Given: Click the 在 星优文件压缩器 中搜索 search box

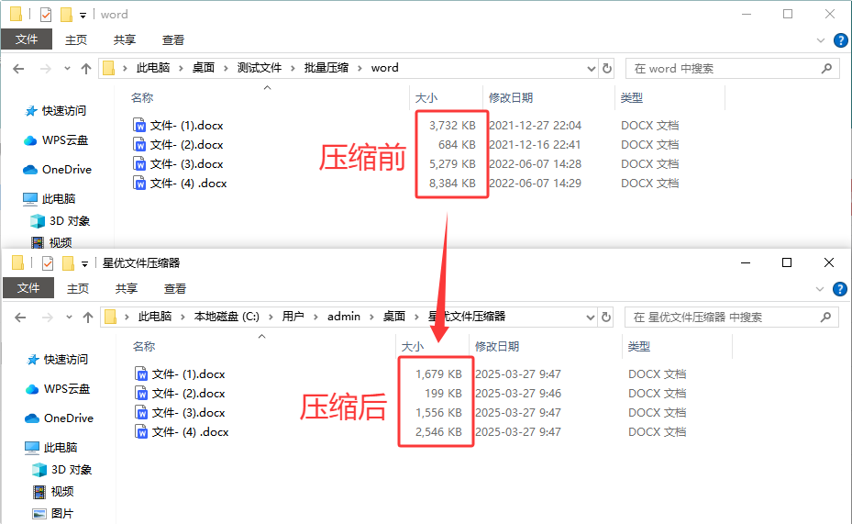Looking at the screenshot, I should (x=731, y=317).
